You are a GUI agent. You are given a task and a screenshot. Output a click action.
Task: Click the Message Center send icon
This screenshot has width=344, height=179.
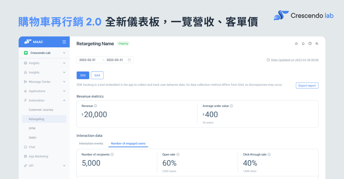pos(26,82)
